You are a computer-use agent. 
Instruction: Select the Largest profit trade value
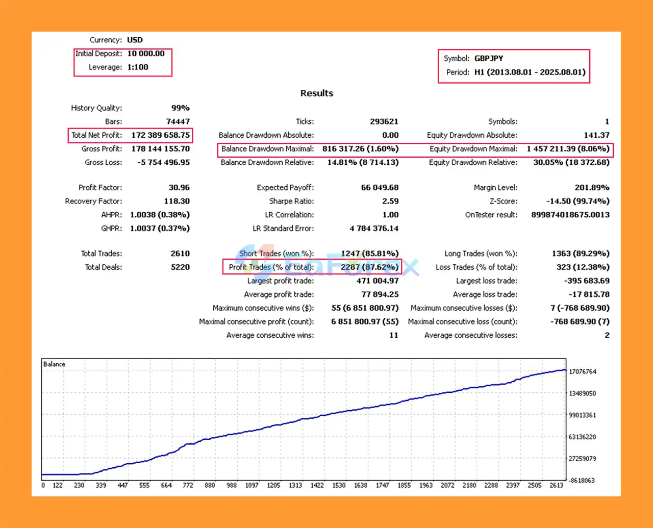pos(378,281)
